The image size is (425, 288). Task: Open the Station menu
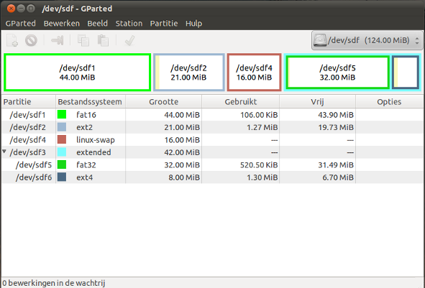129,24
